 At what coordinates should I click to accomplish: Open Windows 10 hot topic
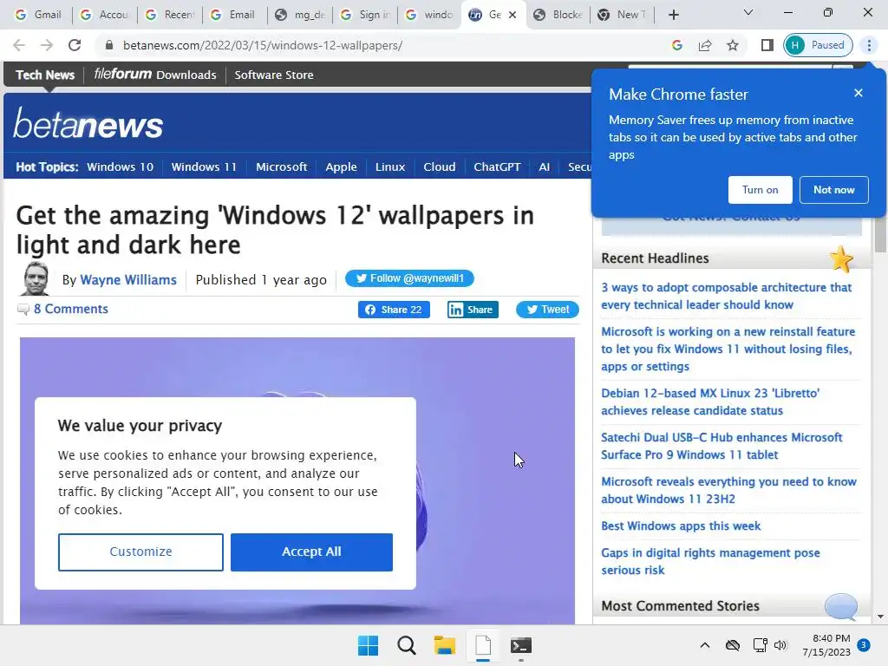120,167
